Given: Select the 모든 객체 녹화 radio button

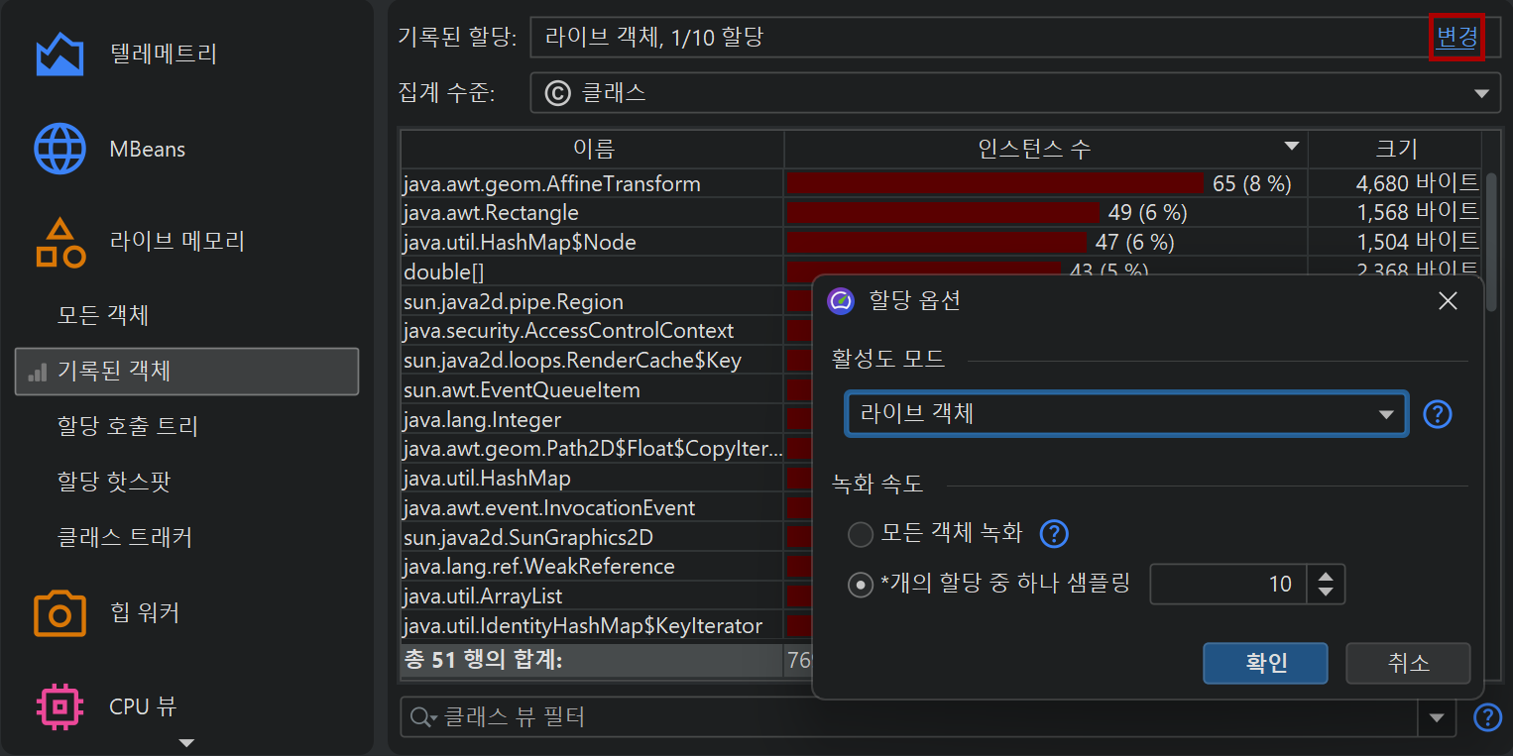Looking at the screenshot, I should point(860,535).
